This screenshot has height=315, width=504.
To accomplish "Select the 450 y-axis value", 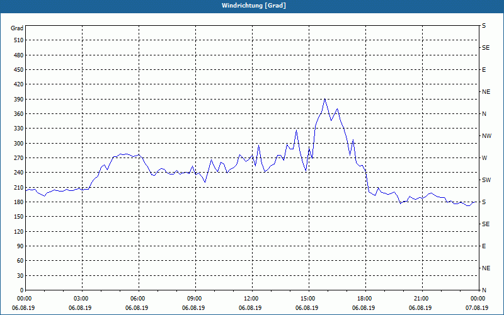I will pos(18,70).
